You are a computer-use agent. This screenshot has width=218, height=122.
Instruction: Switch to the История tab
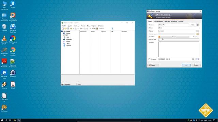(x=181, y=22)
